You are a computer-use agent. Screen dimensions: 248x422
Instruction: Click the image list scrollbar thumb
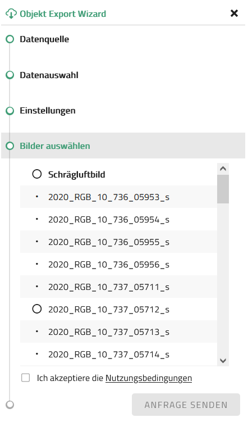223,189
